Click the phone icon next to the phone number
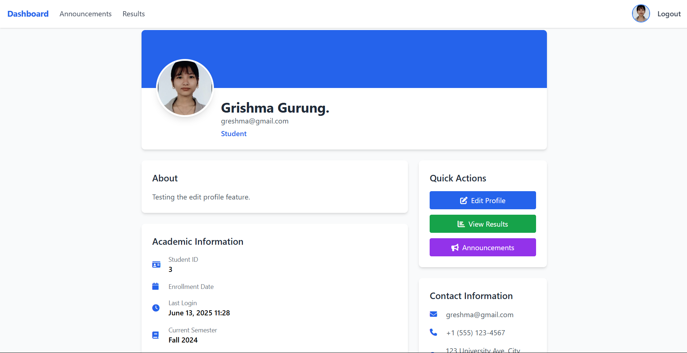This screenshot has height=353, width=687. [x=433, y=332]
